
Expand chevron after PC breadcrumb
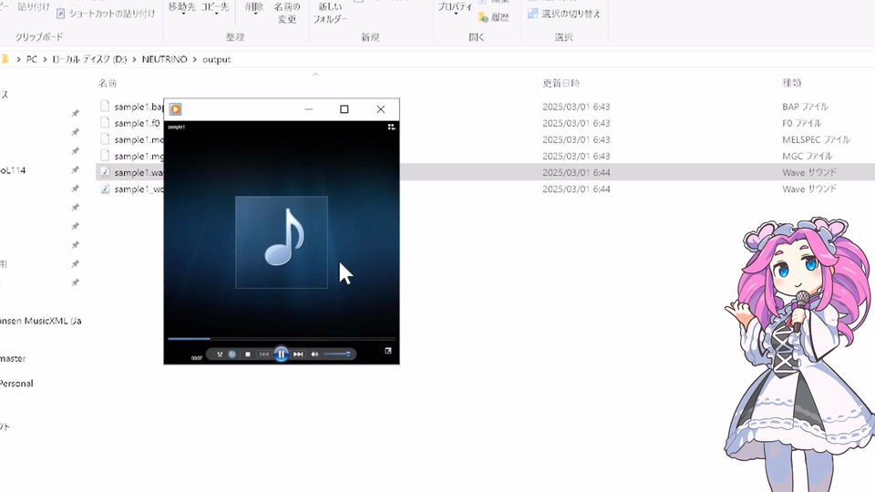(x=45, y=59)
